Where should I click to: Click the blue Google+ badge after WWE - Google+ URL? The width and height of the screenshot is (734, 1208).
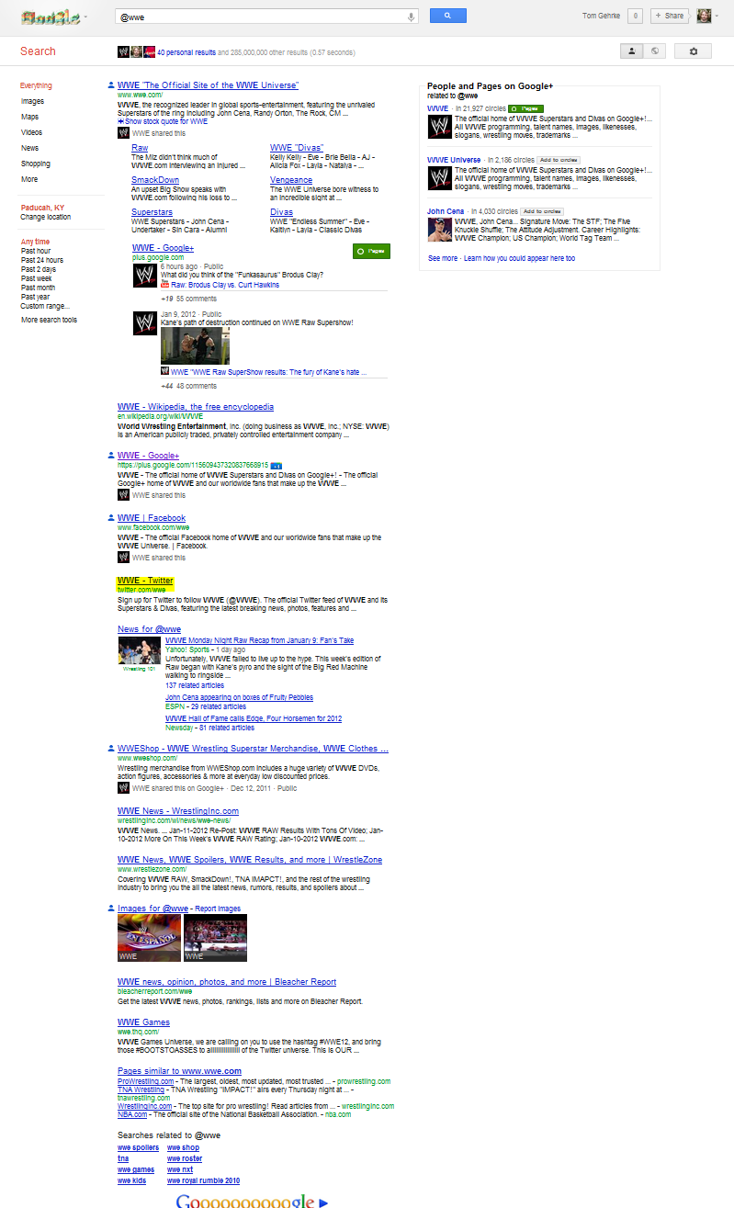coord(277,466)
